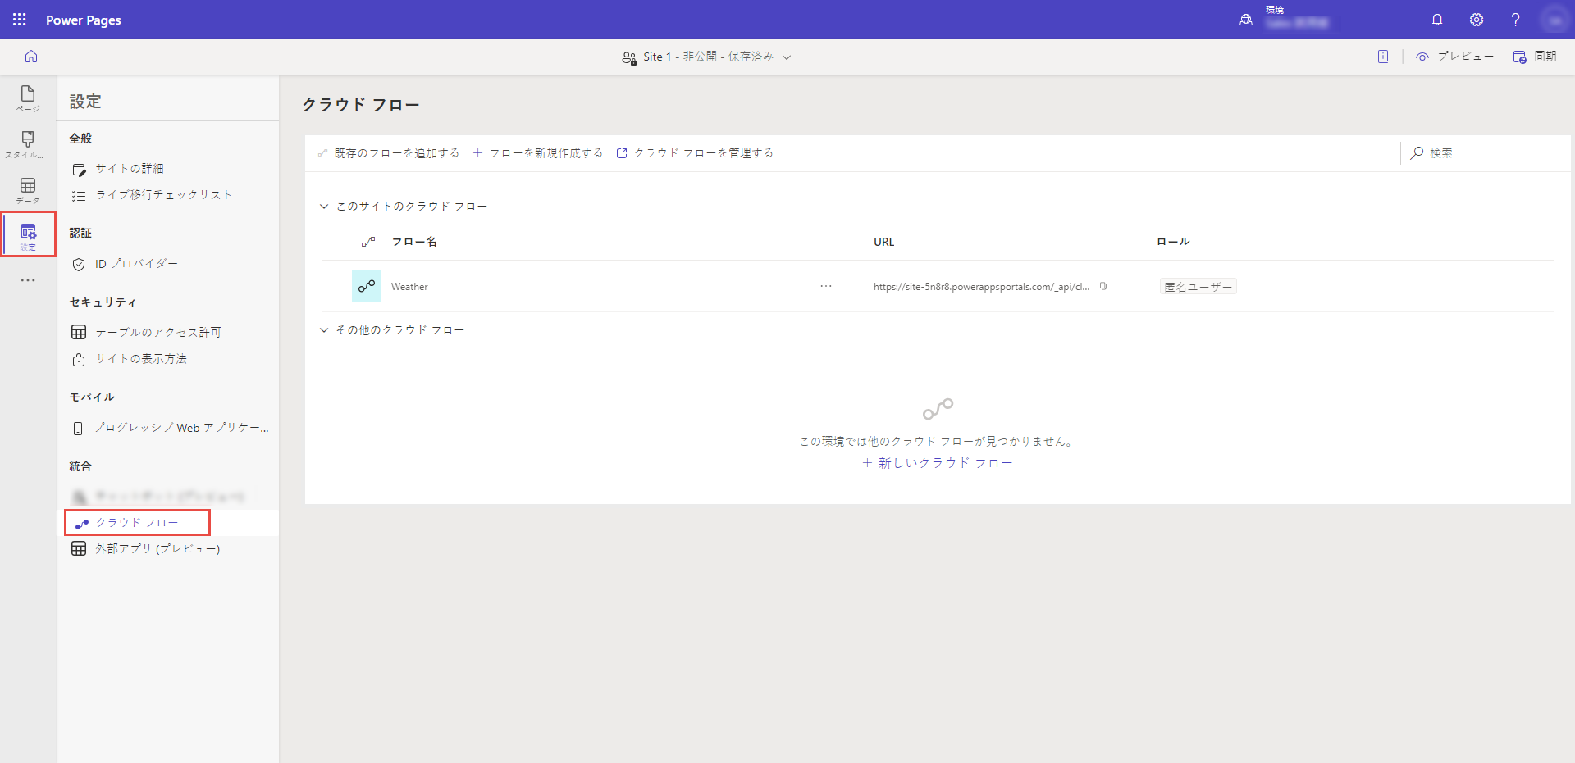Image resolution: width=1575 pixels, height=763 pixels.
Task: Select クラウド フロー in settings menu
Action: pos(137,523)
